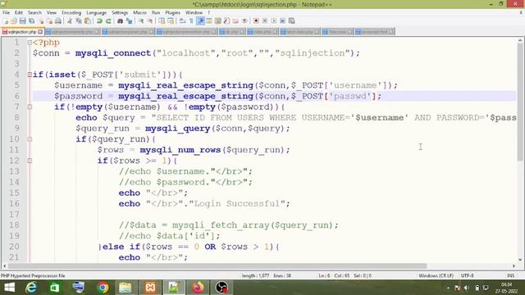Click the Zoom In toolbar icon
The image size is (525, 295).
pyautogui.click(x=141, y=21)
